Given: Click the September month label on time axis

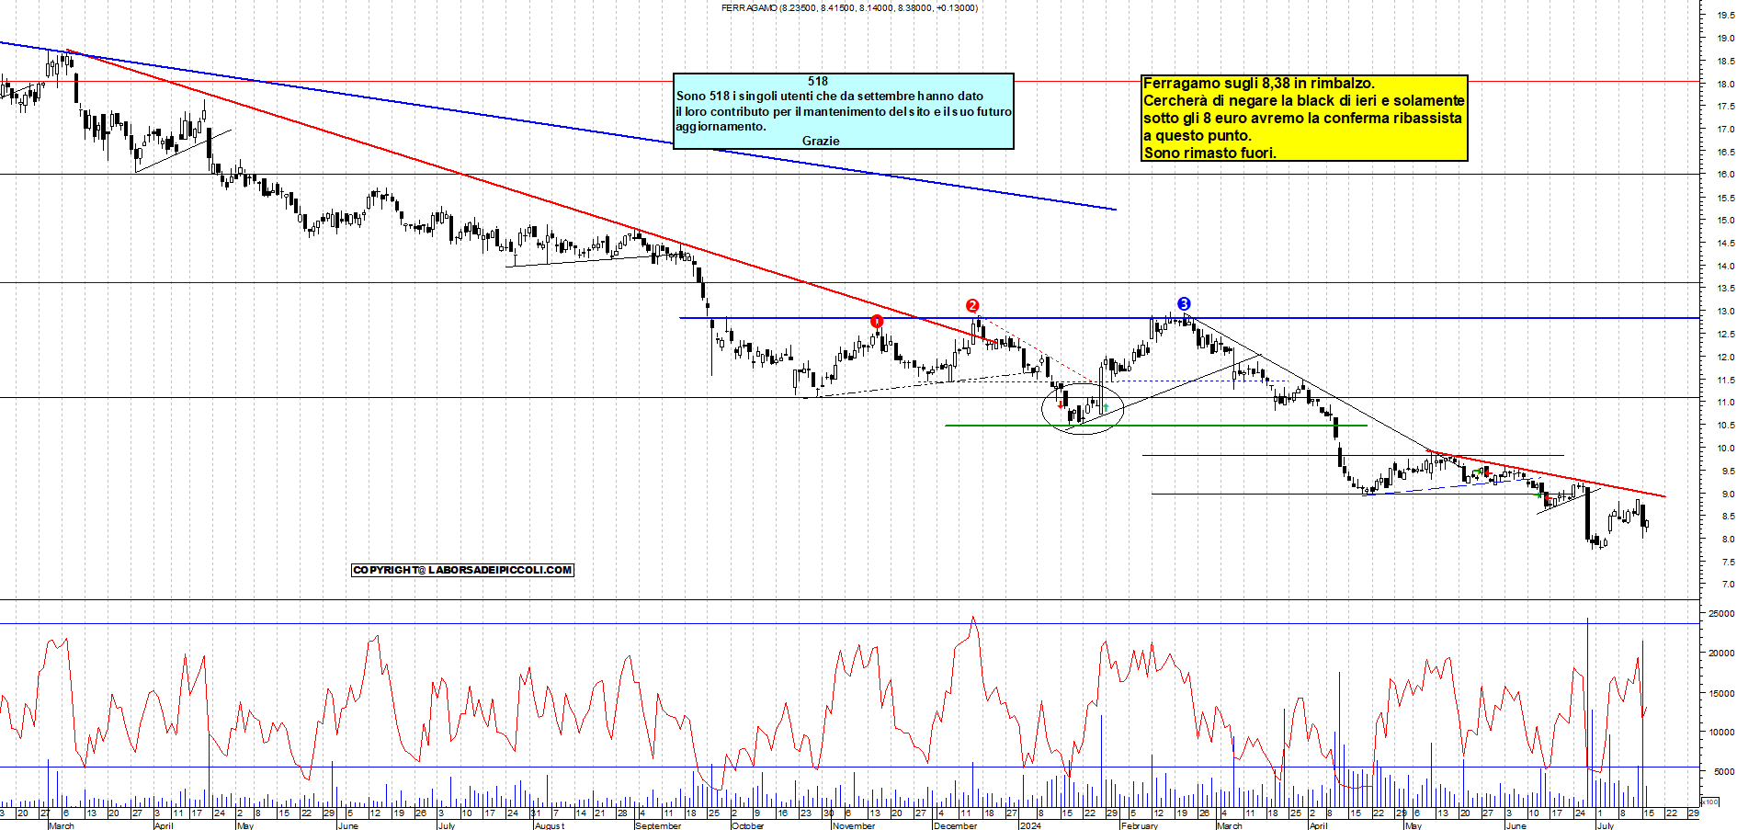Looking at the screenshot, I should click(x=658, y=825).
